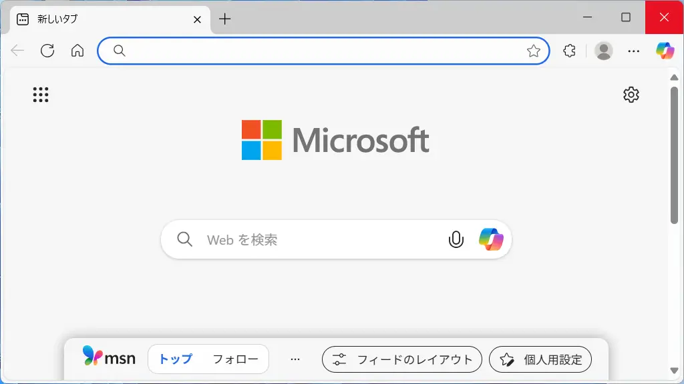Image resolution: width=684 pixels, height=384 pixels.
Task: Go to the home page icon
Action: [x=77, y=51]
